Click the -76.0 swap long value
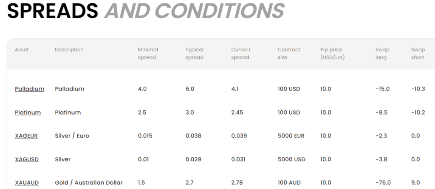 (382, 183)
